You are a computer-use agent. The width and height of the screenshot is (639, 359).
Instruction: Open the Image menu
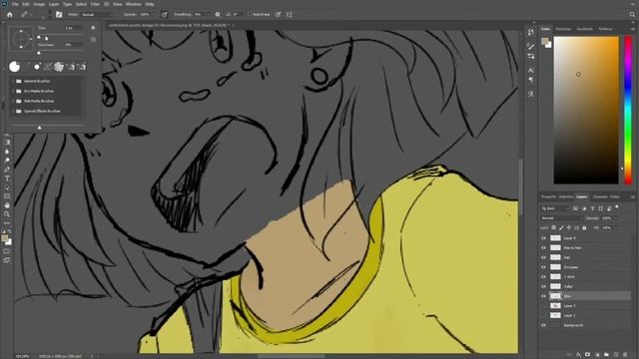pyautogui.click(x=39, y=4)
